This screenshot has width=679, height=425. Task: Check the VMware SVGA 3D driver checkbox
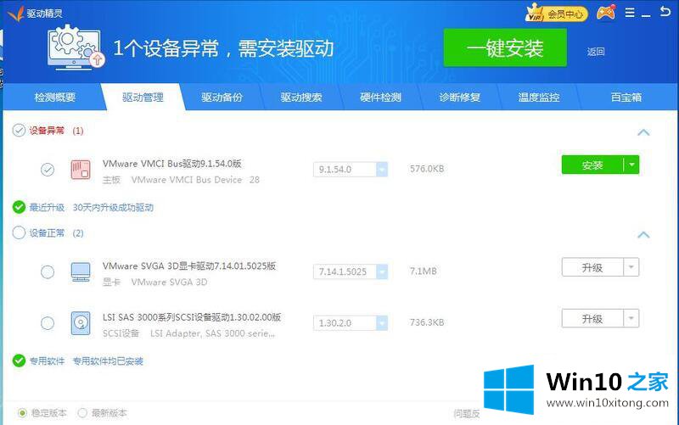pos(48,271)
